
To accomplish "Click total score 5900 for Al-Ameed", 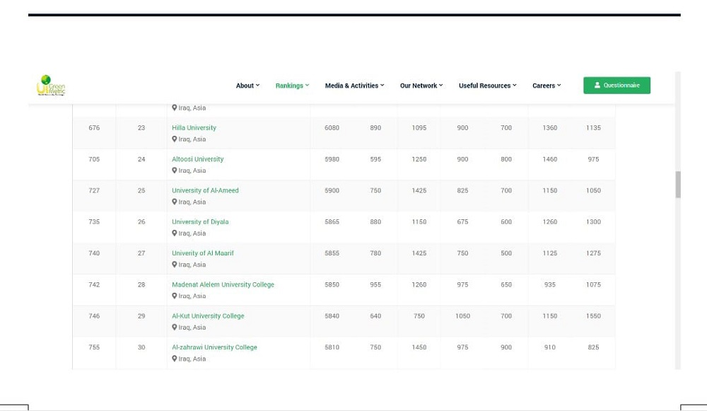I will coord(332,190).
